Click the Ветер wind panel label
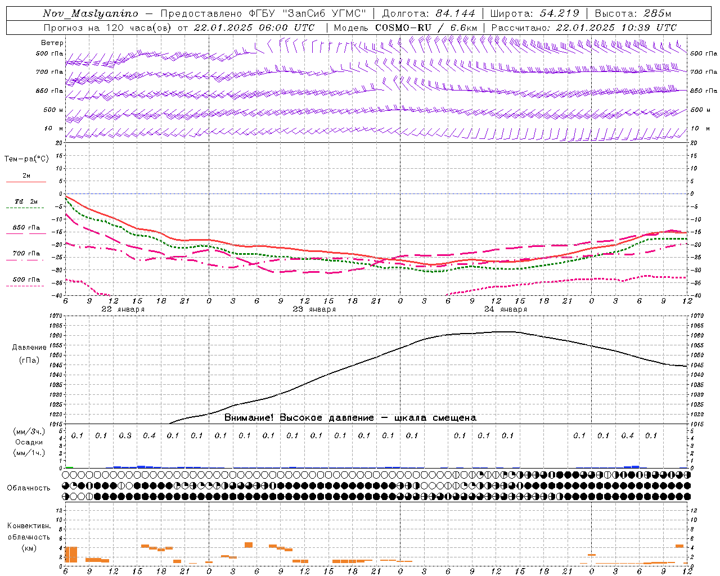Image resolution: width=720 pixels, height=576 pixels. tap(52, 43)
